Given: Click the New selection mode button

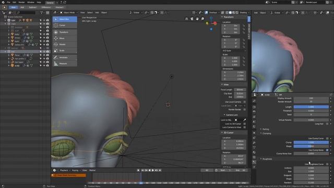Looking at the screenshot, I should pyautogui.click(x=13, y=7).
